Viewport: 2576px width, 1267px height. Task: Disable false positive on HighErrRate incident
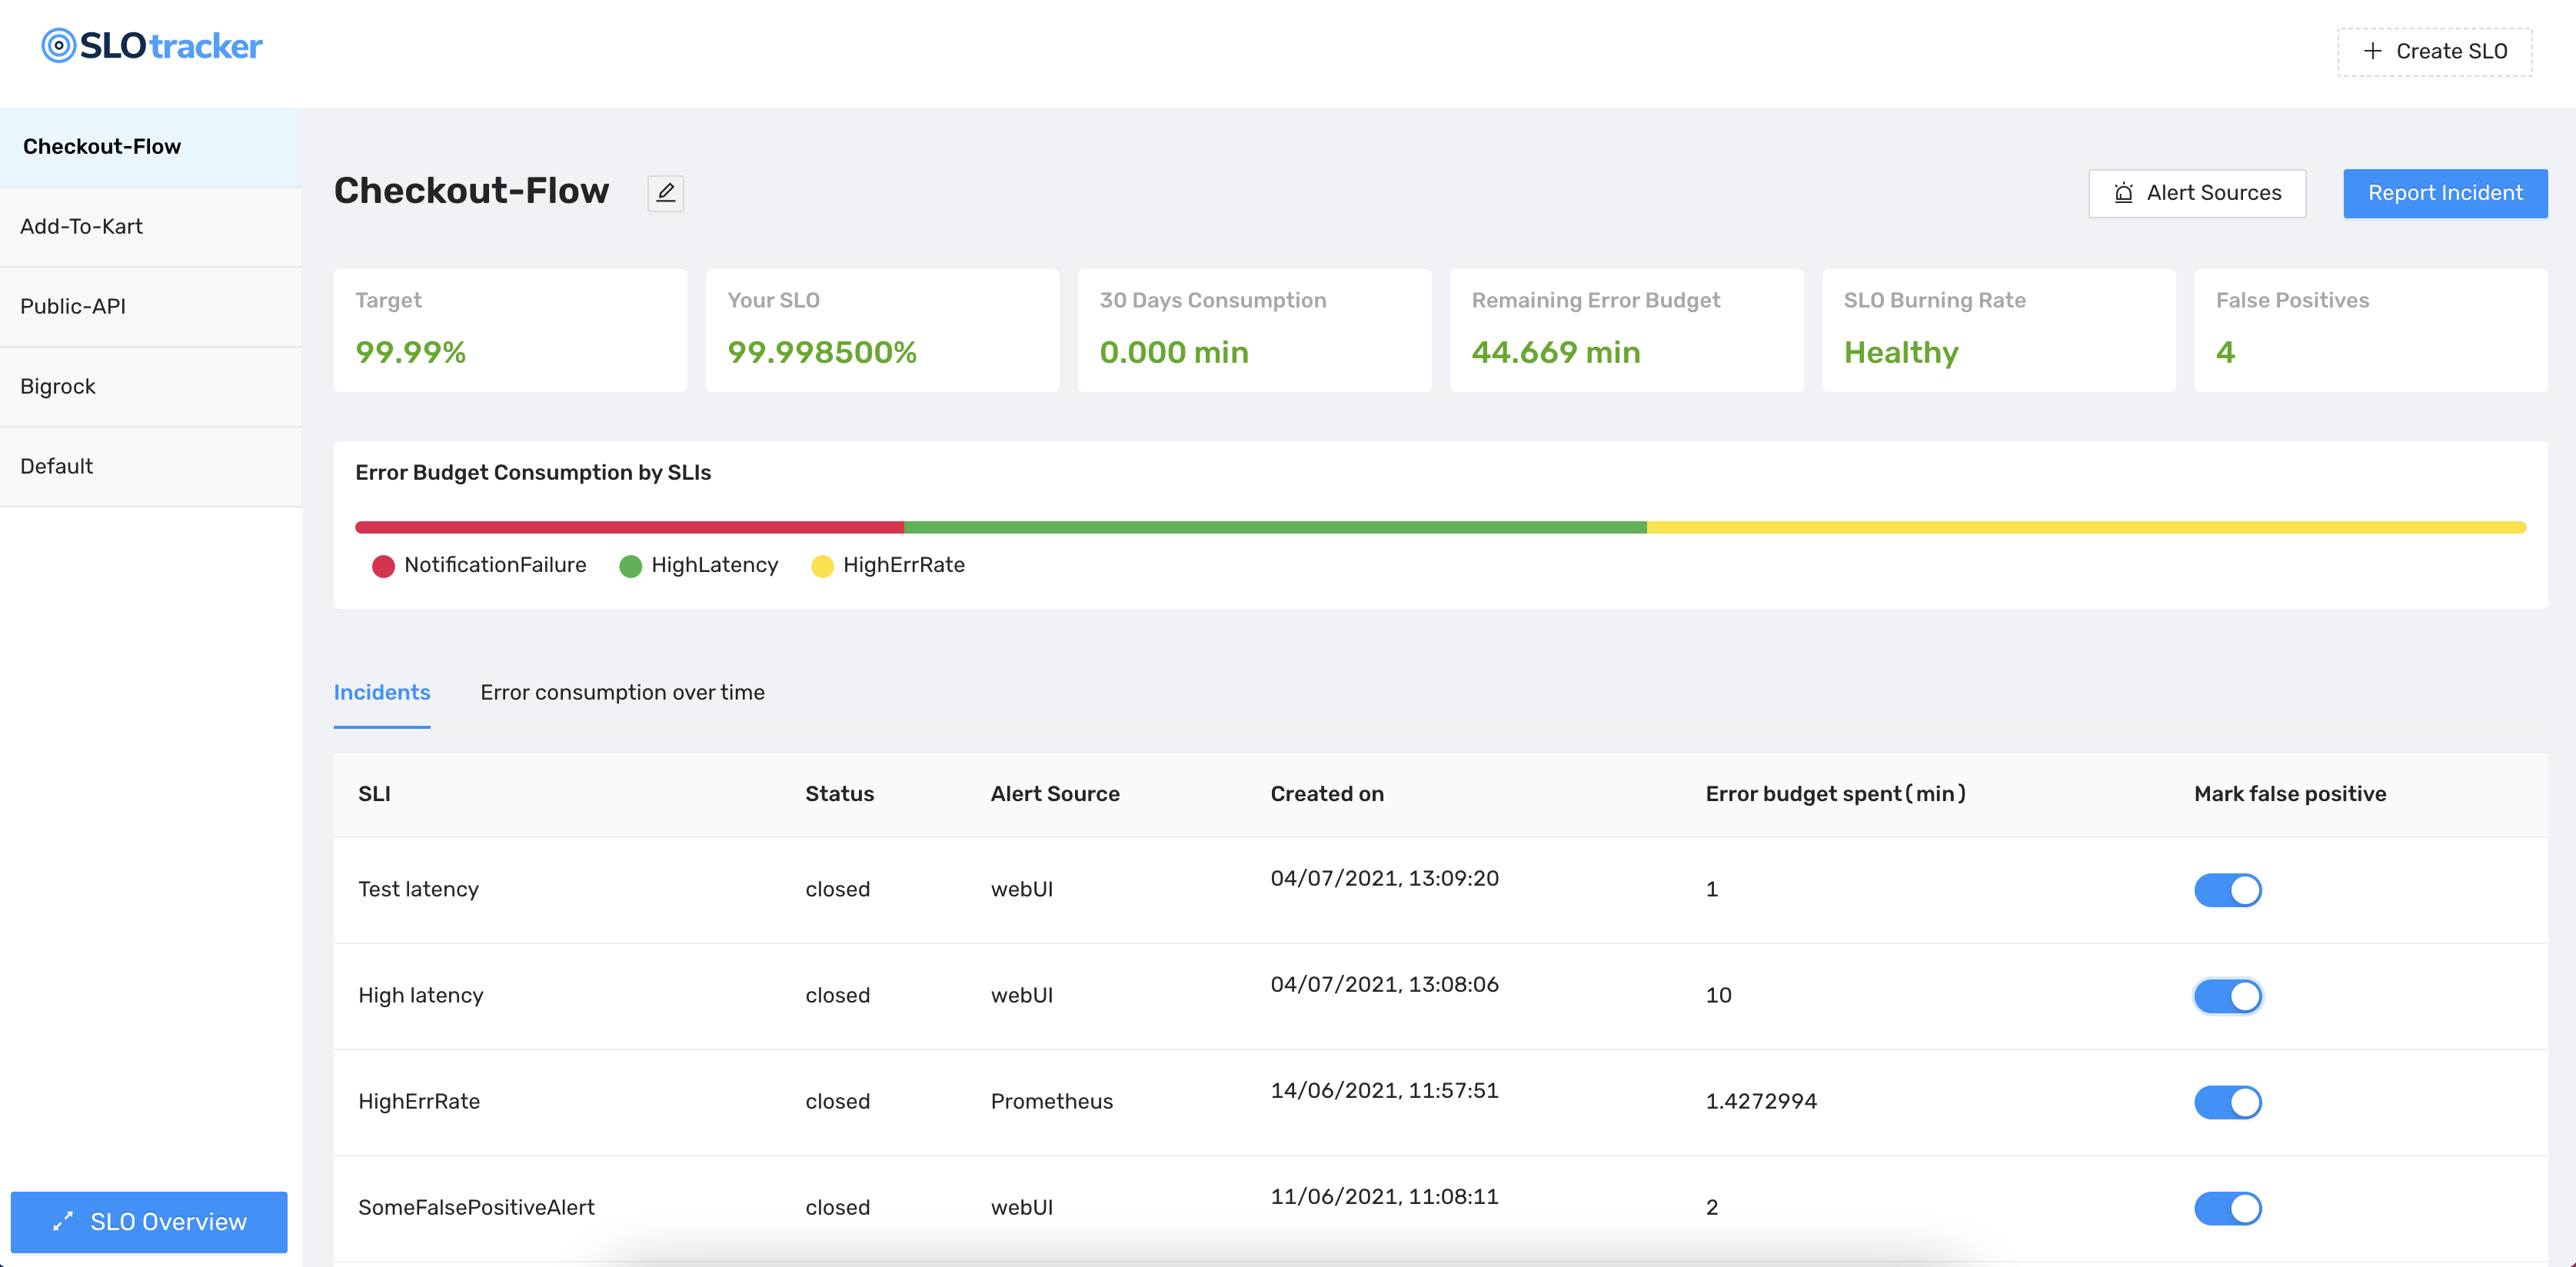click(2227, 1101)
